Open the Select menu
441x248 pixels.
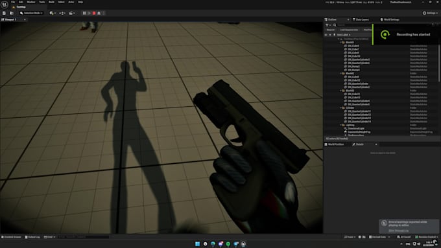(61, 2)
